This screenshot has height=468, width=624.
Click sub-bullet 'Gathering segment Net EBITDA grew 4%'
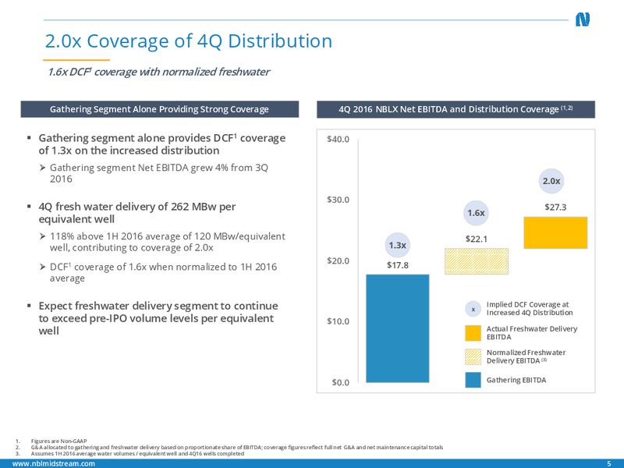click(x=159, y=173)
